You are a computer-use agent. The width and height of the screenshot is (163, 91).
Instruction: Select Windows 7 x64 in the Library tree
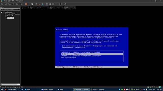pos(11,16)
